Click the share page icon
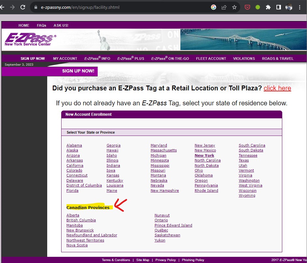 tap(224, 7)
